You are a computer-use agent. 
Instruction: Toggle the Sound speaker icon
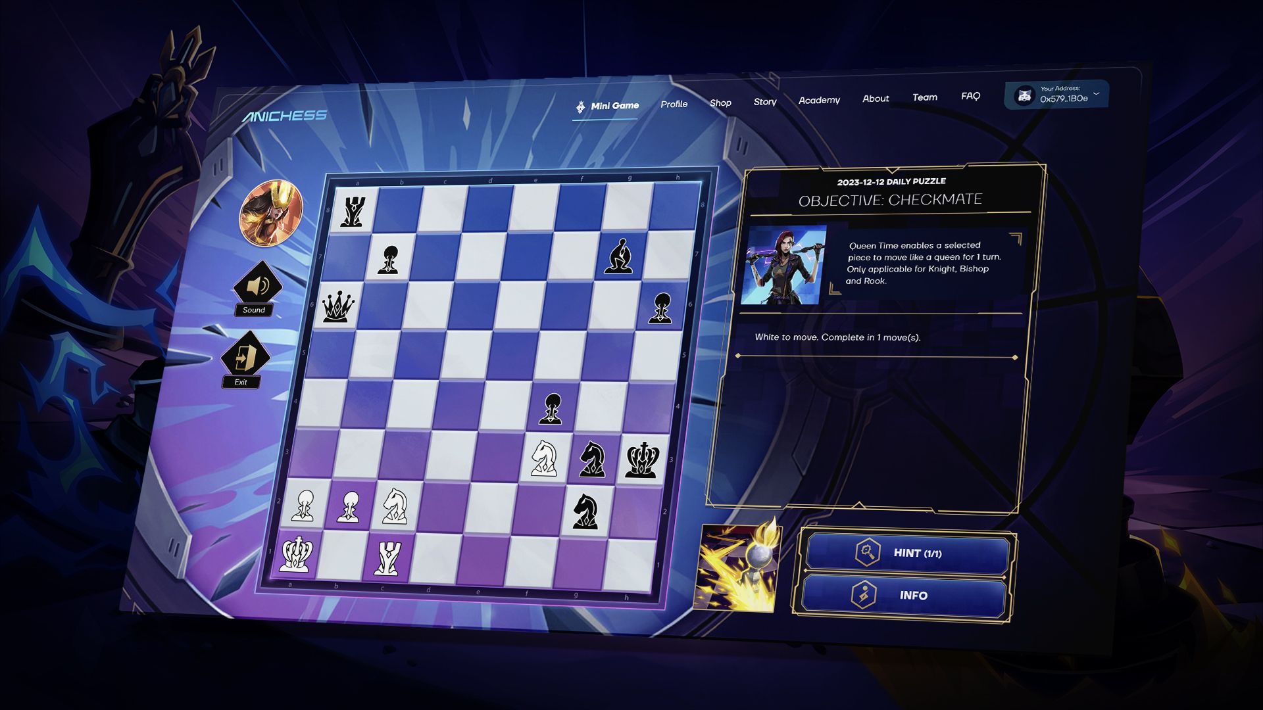(x=257, y=285)
